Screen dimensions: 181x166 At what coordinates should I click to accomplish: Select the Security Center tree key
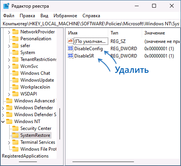tap(36, 128)
